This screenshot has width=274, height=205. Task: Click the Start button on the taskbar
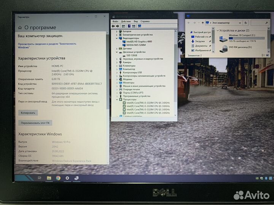pyautogui.click(x=24, y=178)
